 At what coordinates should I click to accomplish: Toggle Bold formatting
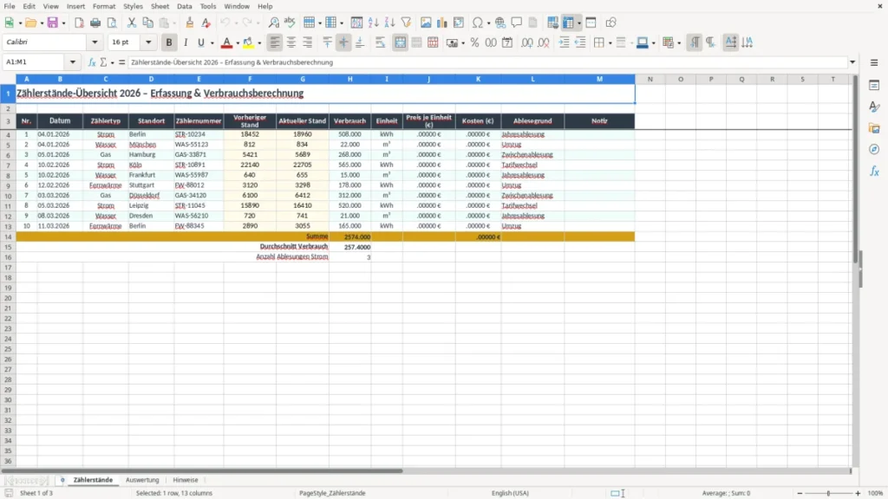169,42
